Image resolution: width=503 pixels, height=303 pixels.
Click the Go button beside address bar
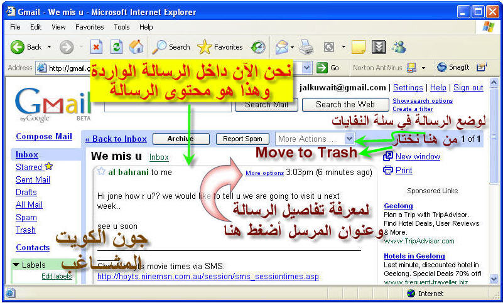coord(328,68)
